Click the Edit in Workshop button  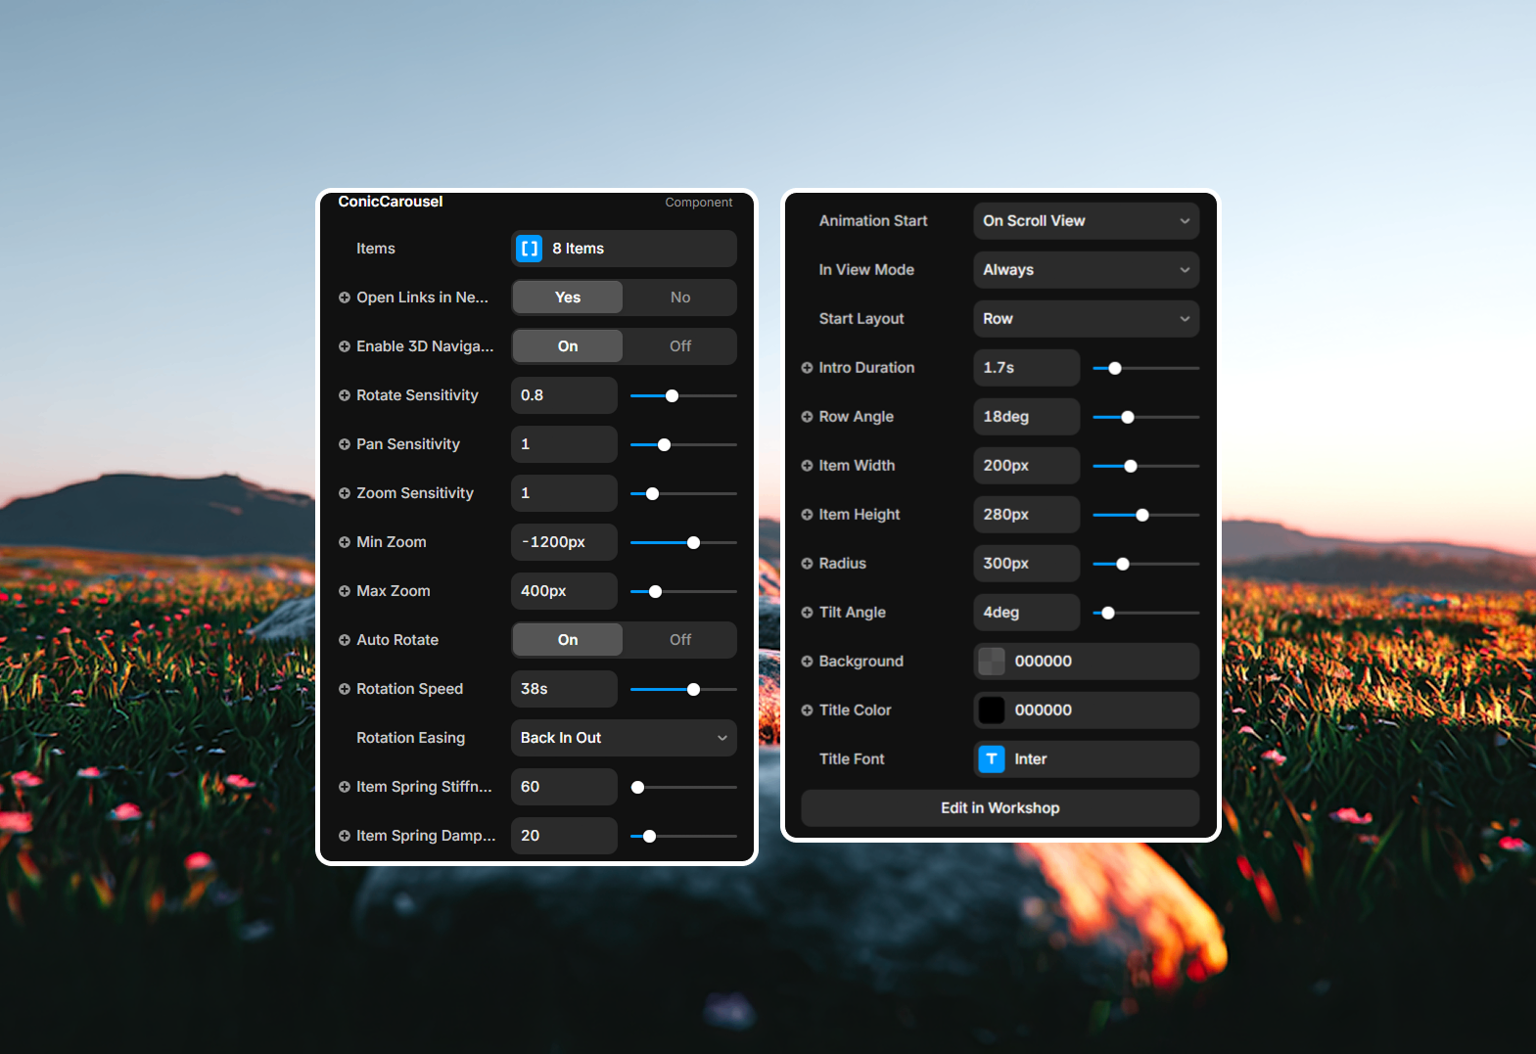point(1000,808)
